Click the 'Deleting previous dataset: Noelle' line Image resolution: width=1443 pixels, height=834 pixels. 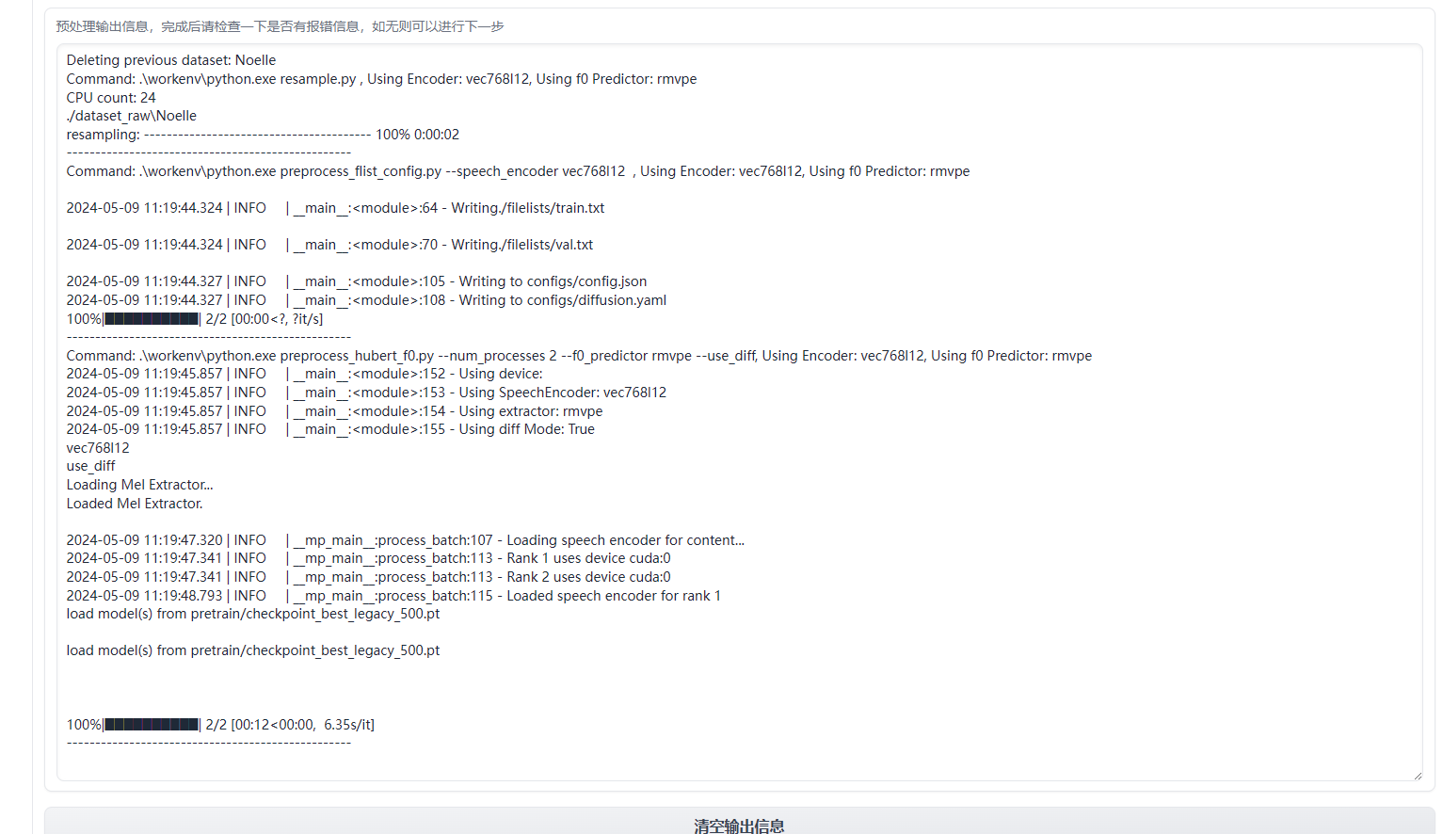pos(171,60)
